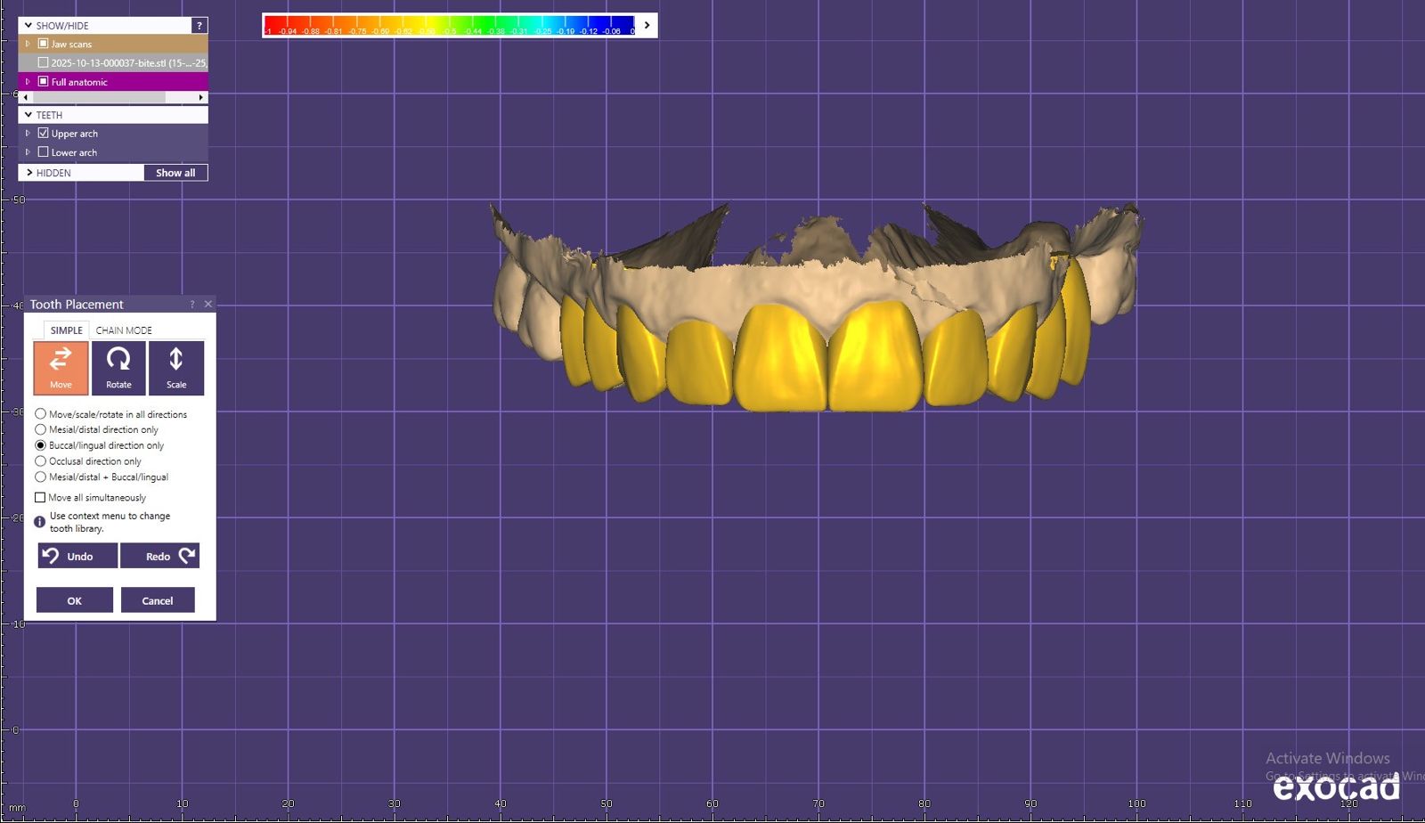The height and width of the screenshot is (823, 1425).
Task: Enable Move all simultaneously
Action: point(40,498)
